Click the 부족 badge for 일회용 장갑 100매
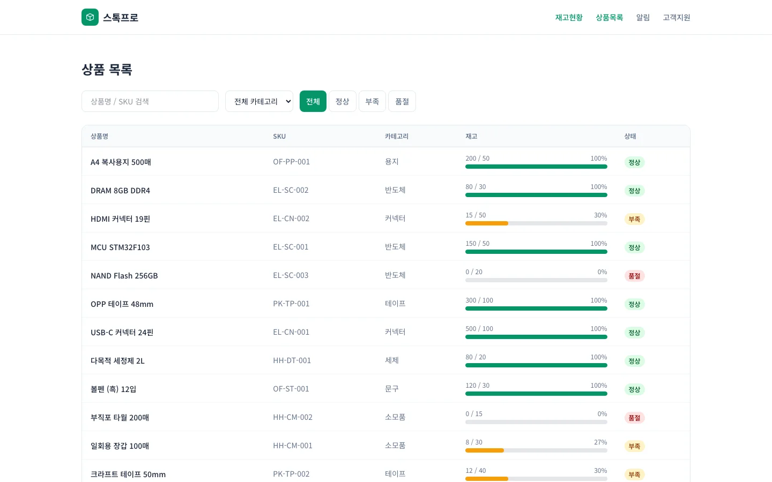The image size is (772, 482). click(634, 447)
